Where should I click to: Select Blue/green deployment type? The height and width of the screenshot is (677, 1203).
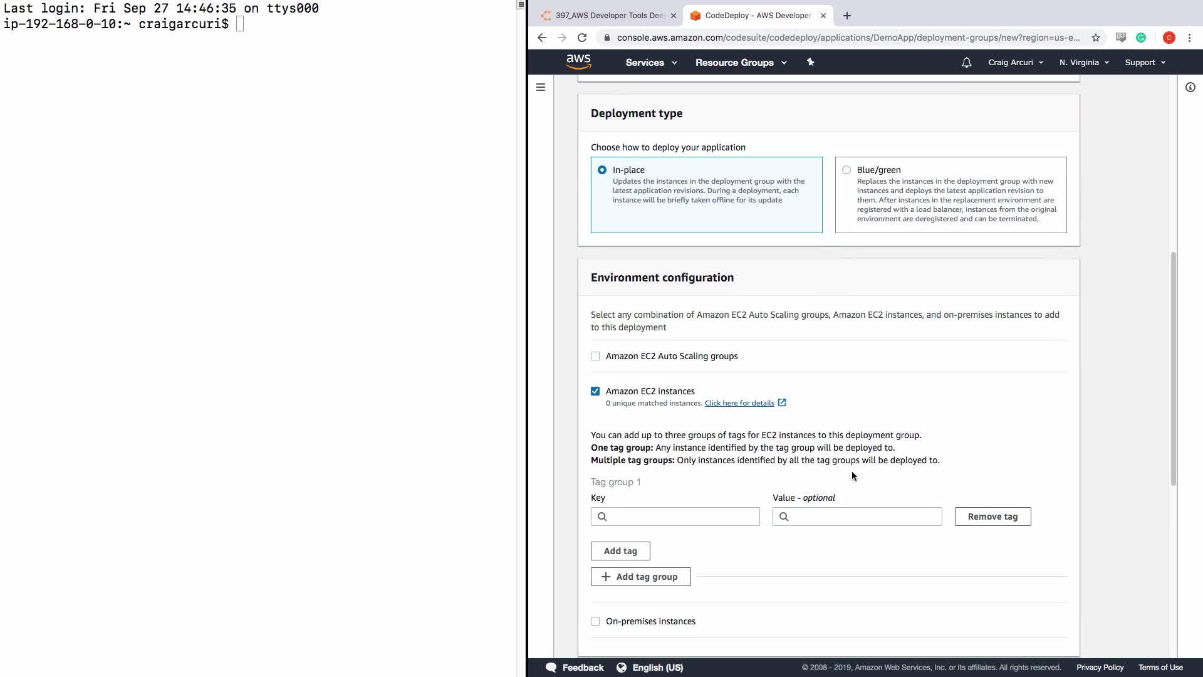click(846, 170)
